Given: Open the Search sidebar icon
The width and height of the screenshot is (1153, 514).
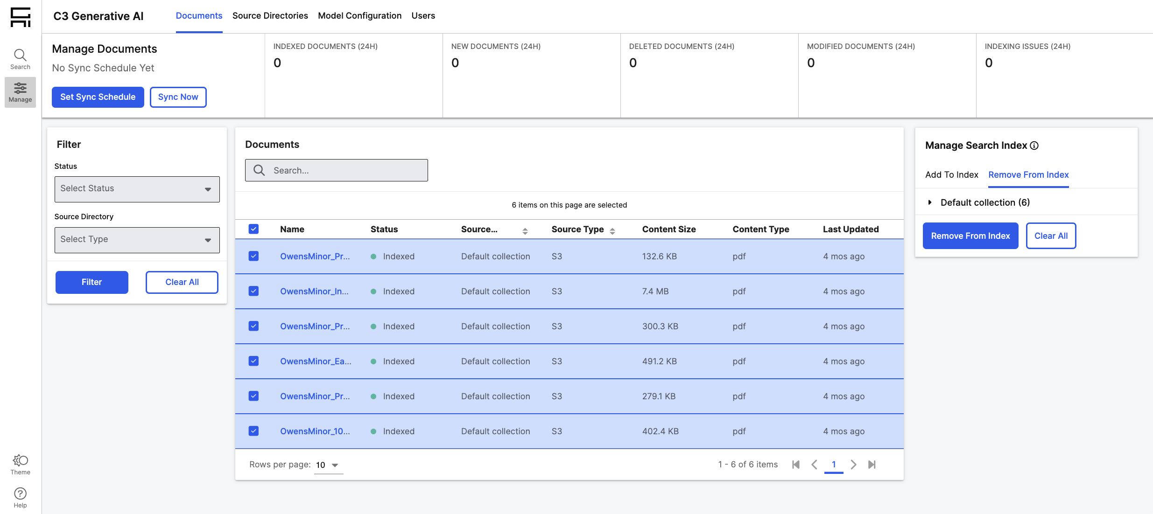Looking at the screenshot, I should 20,59.
